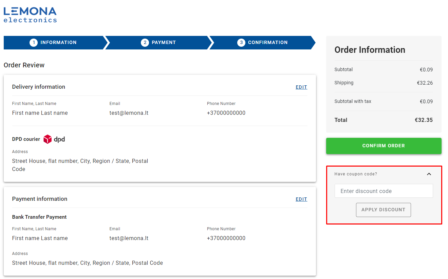Click the Total €32.35 row

tap(383, 120)
